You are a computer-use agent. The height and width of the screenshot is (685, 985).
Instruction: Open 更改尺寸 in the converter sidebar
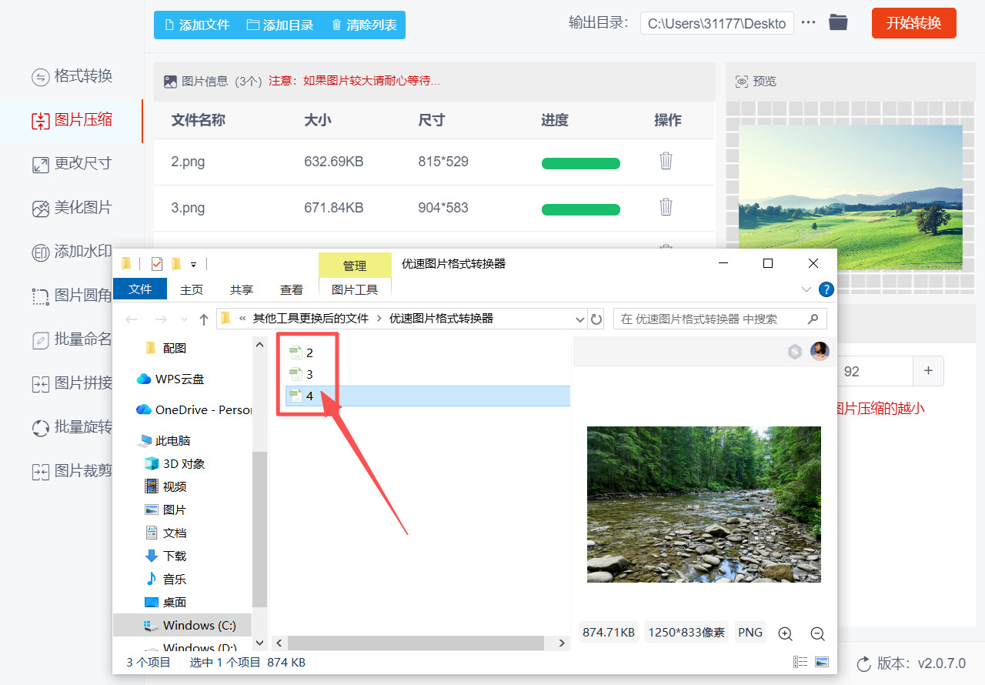(72, 164)
